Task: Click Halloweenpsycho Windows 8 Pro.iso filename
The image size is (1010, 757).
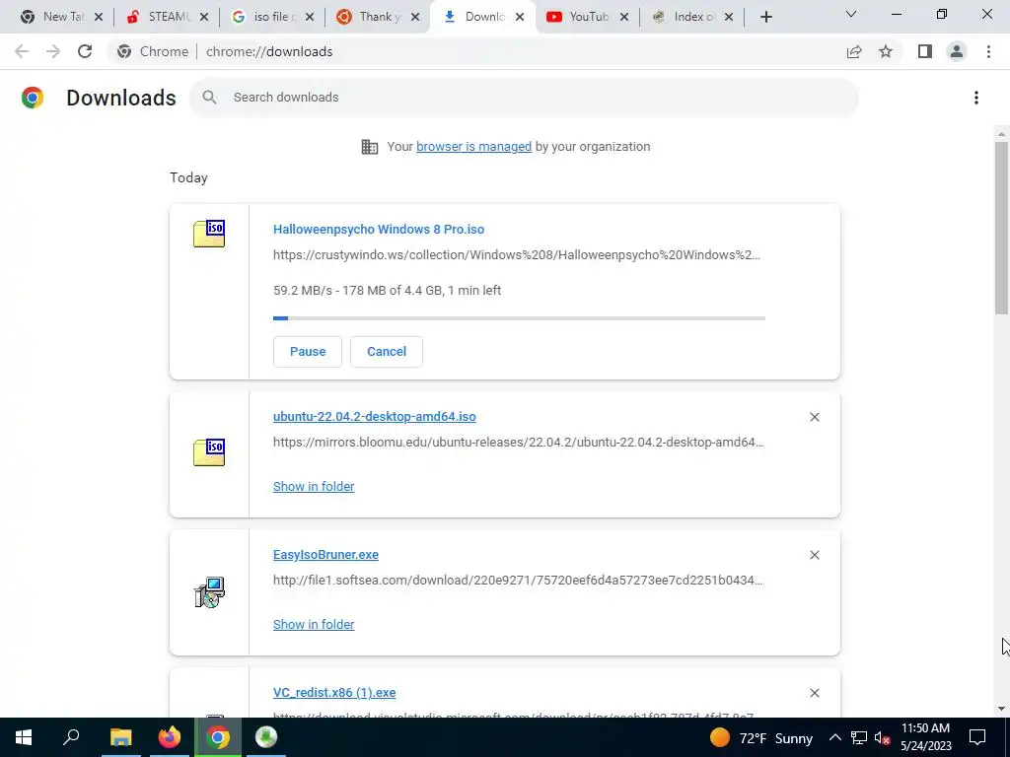Action: coord(379,229)
